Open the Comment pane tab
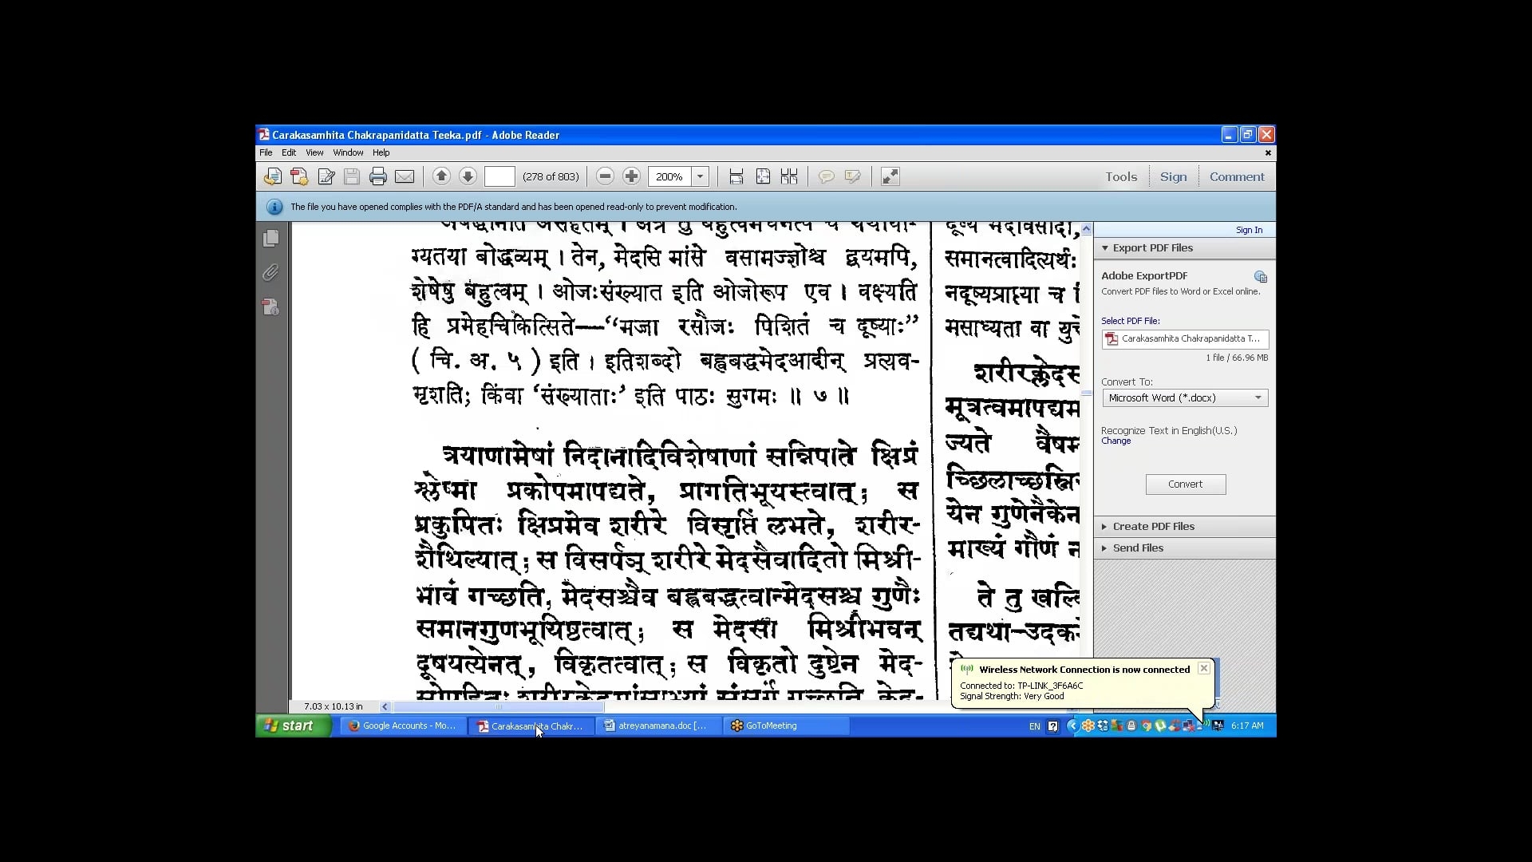Viewport: 1532px width, 862px height. tap(1236, 177)
